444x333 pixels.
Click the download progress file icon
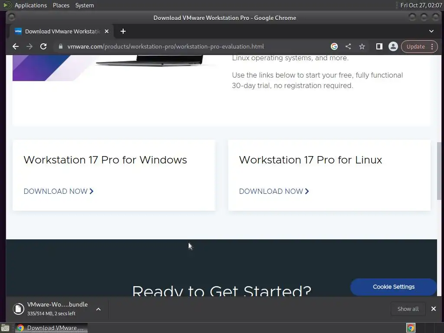(18, 309)
